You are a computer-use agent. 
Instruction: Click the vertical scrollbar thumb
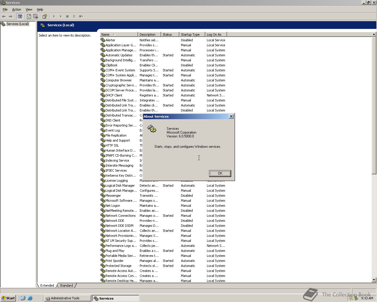click(x=374, y=106)
